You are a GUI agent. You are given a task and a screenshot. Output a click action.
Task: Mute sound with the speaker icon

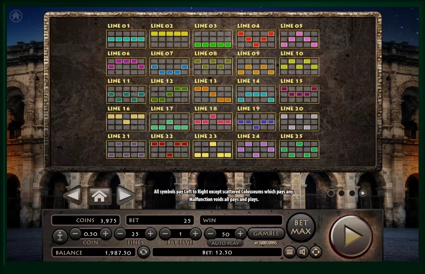(x=302, y=252)
